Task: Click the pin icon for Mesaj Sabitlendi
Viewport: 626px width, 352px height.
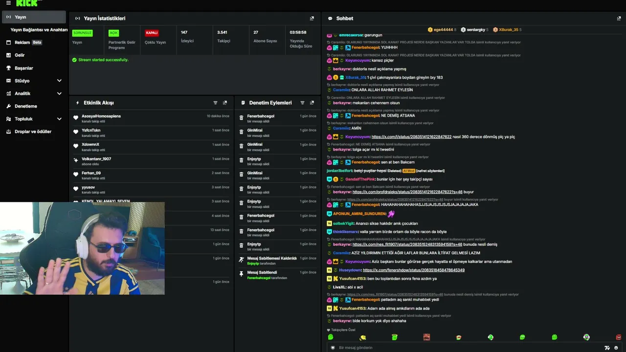Action: 241,274
